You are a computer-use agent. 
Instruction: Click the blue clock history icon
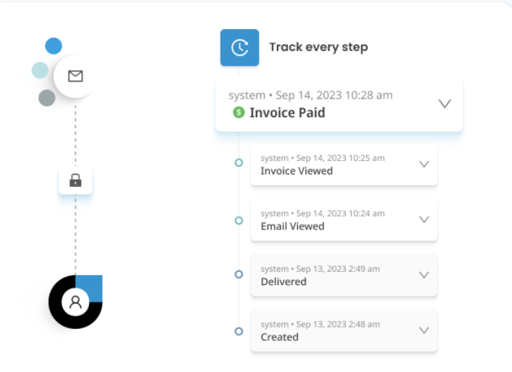point(240,47)
